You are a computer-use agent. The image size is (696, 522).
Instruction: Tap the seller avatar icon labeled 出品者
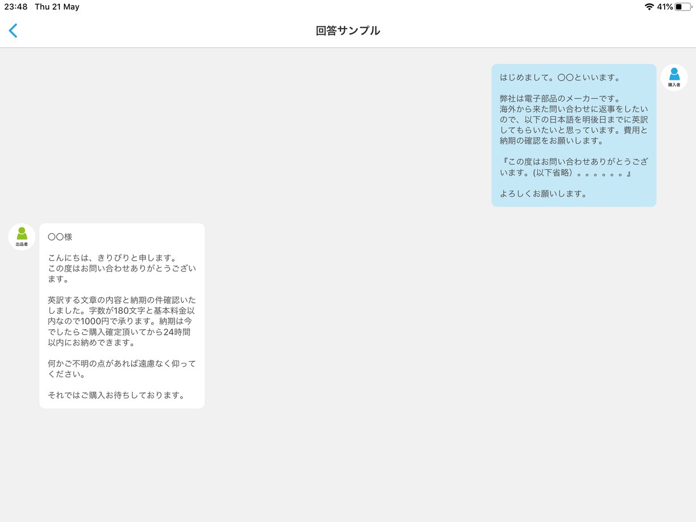[x=22, y=237]
